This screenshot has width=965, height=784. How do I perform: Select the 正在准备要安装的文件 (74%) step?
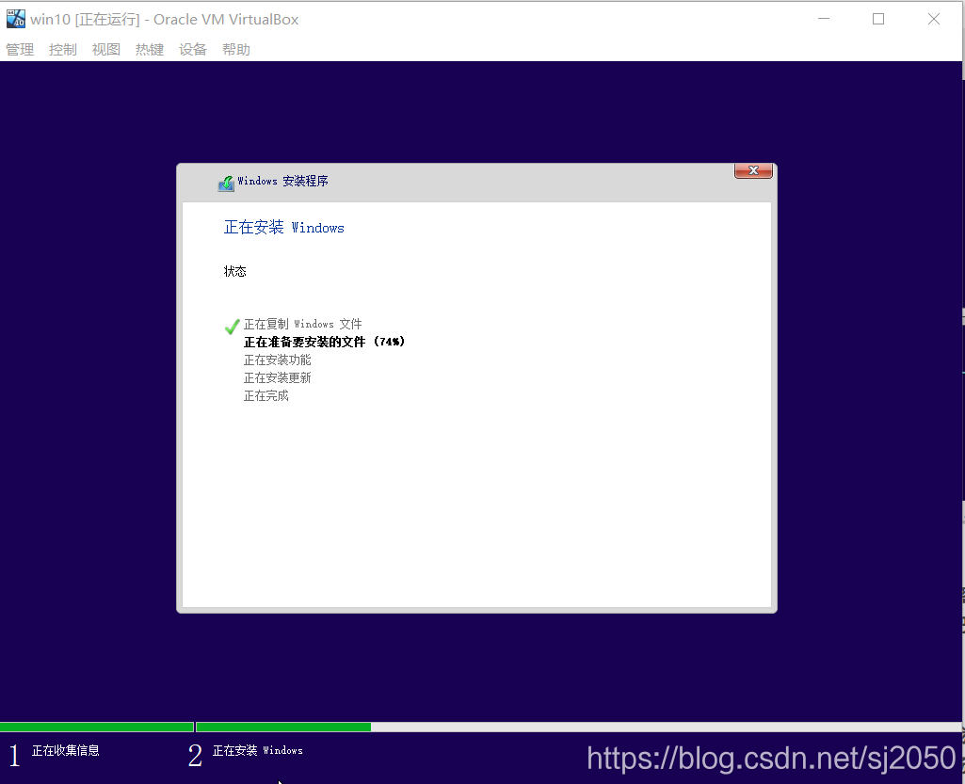(324, 343)
